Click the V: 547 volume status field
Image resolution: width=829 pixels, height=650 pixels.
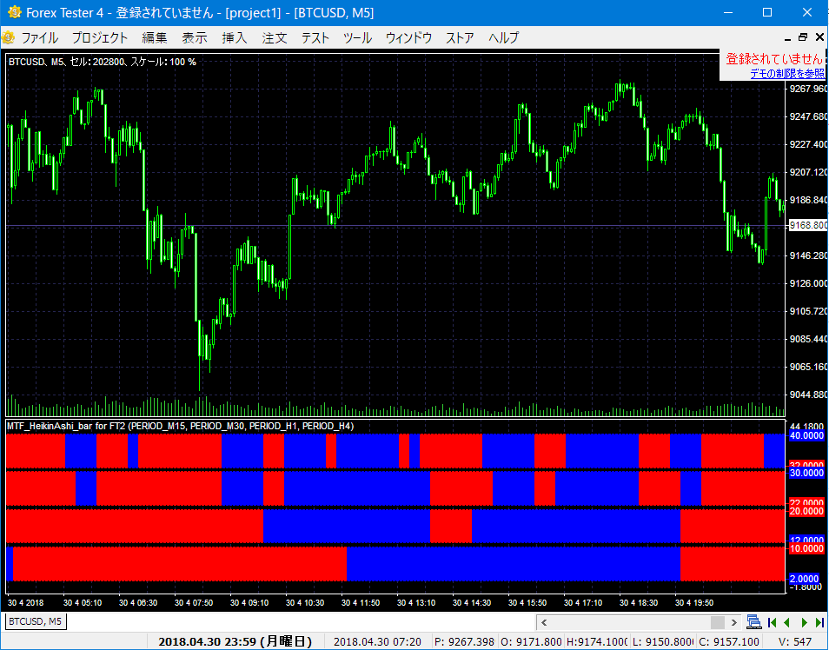tap(794, 642)
